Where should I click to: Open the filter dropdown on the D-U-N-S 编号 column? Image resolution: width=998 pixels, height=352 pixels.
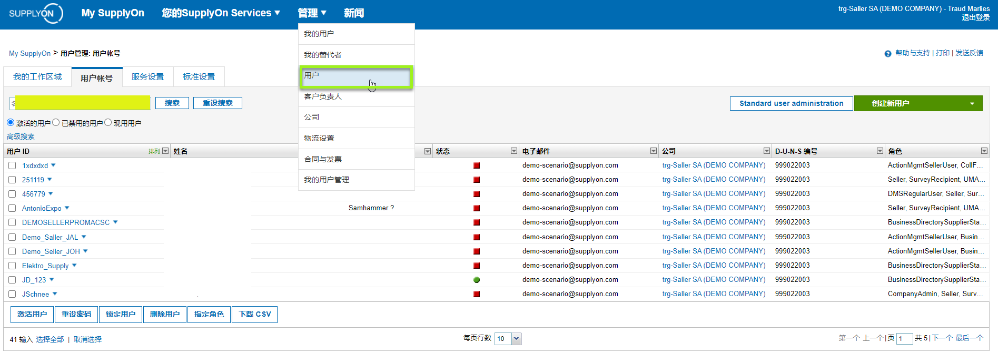tap(880, 151)
